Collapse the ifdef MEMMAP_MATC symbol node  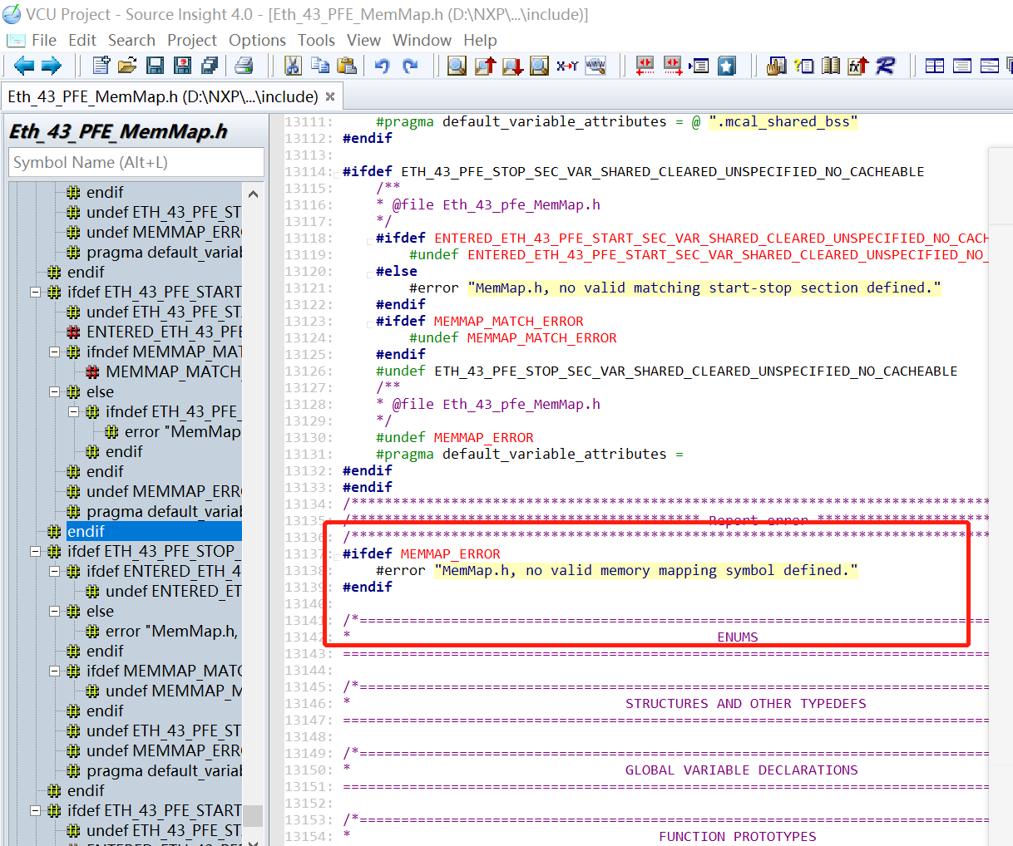point(54,671)
